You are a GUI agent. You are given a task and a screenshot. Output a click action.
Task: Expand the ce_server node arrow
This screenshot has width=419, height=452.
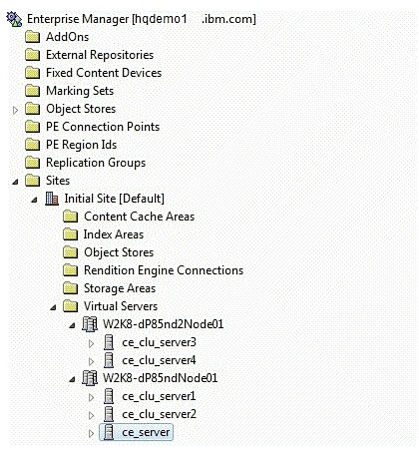(91, 433)
